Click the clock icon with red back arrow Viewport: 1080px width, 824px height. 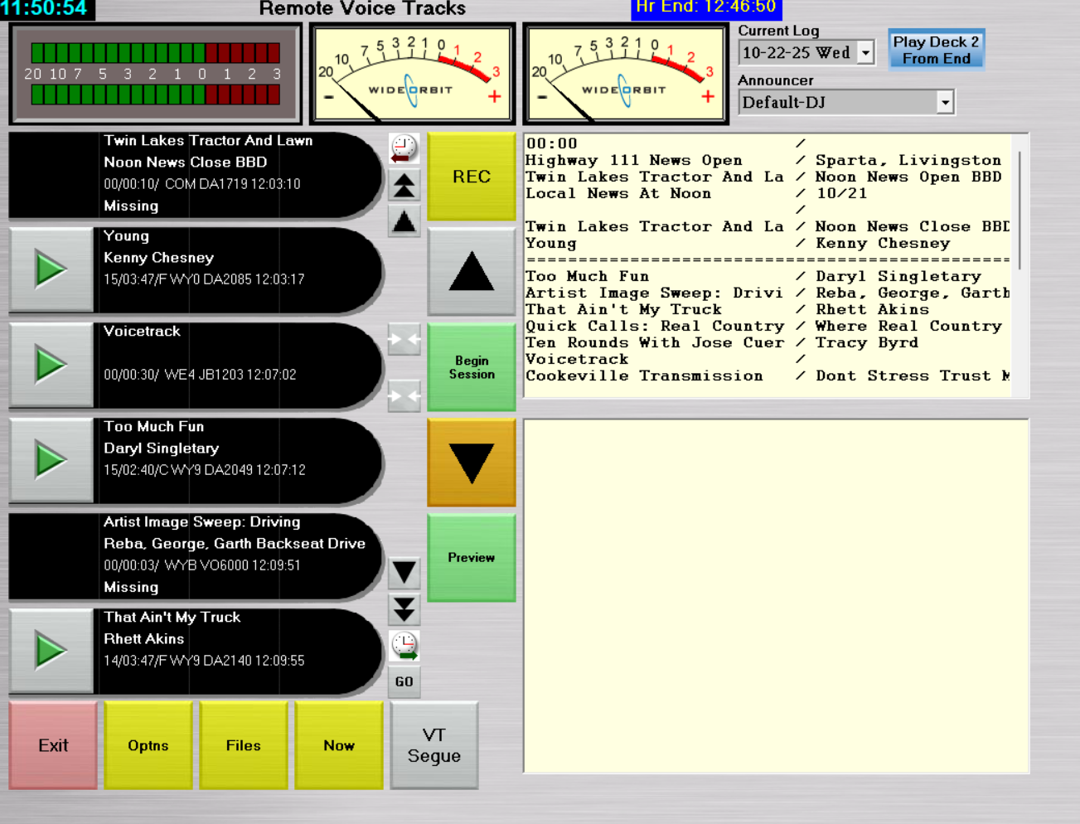point(404,148)
